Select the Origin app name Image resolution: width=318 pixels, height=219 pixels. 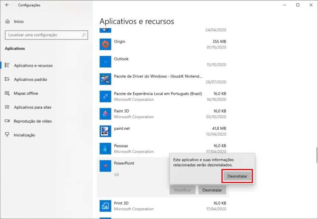[x=119, y=42]
